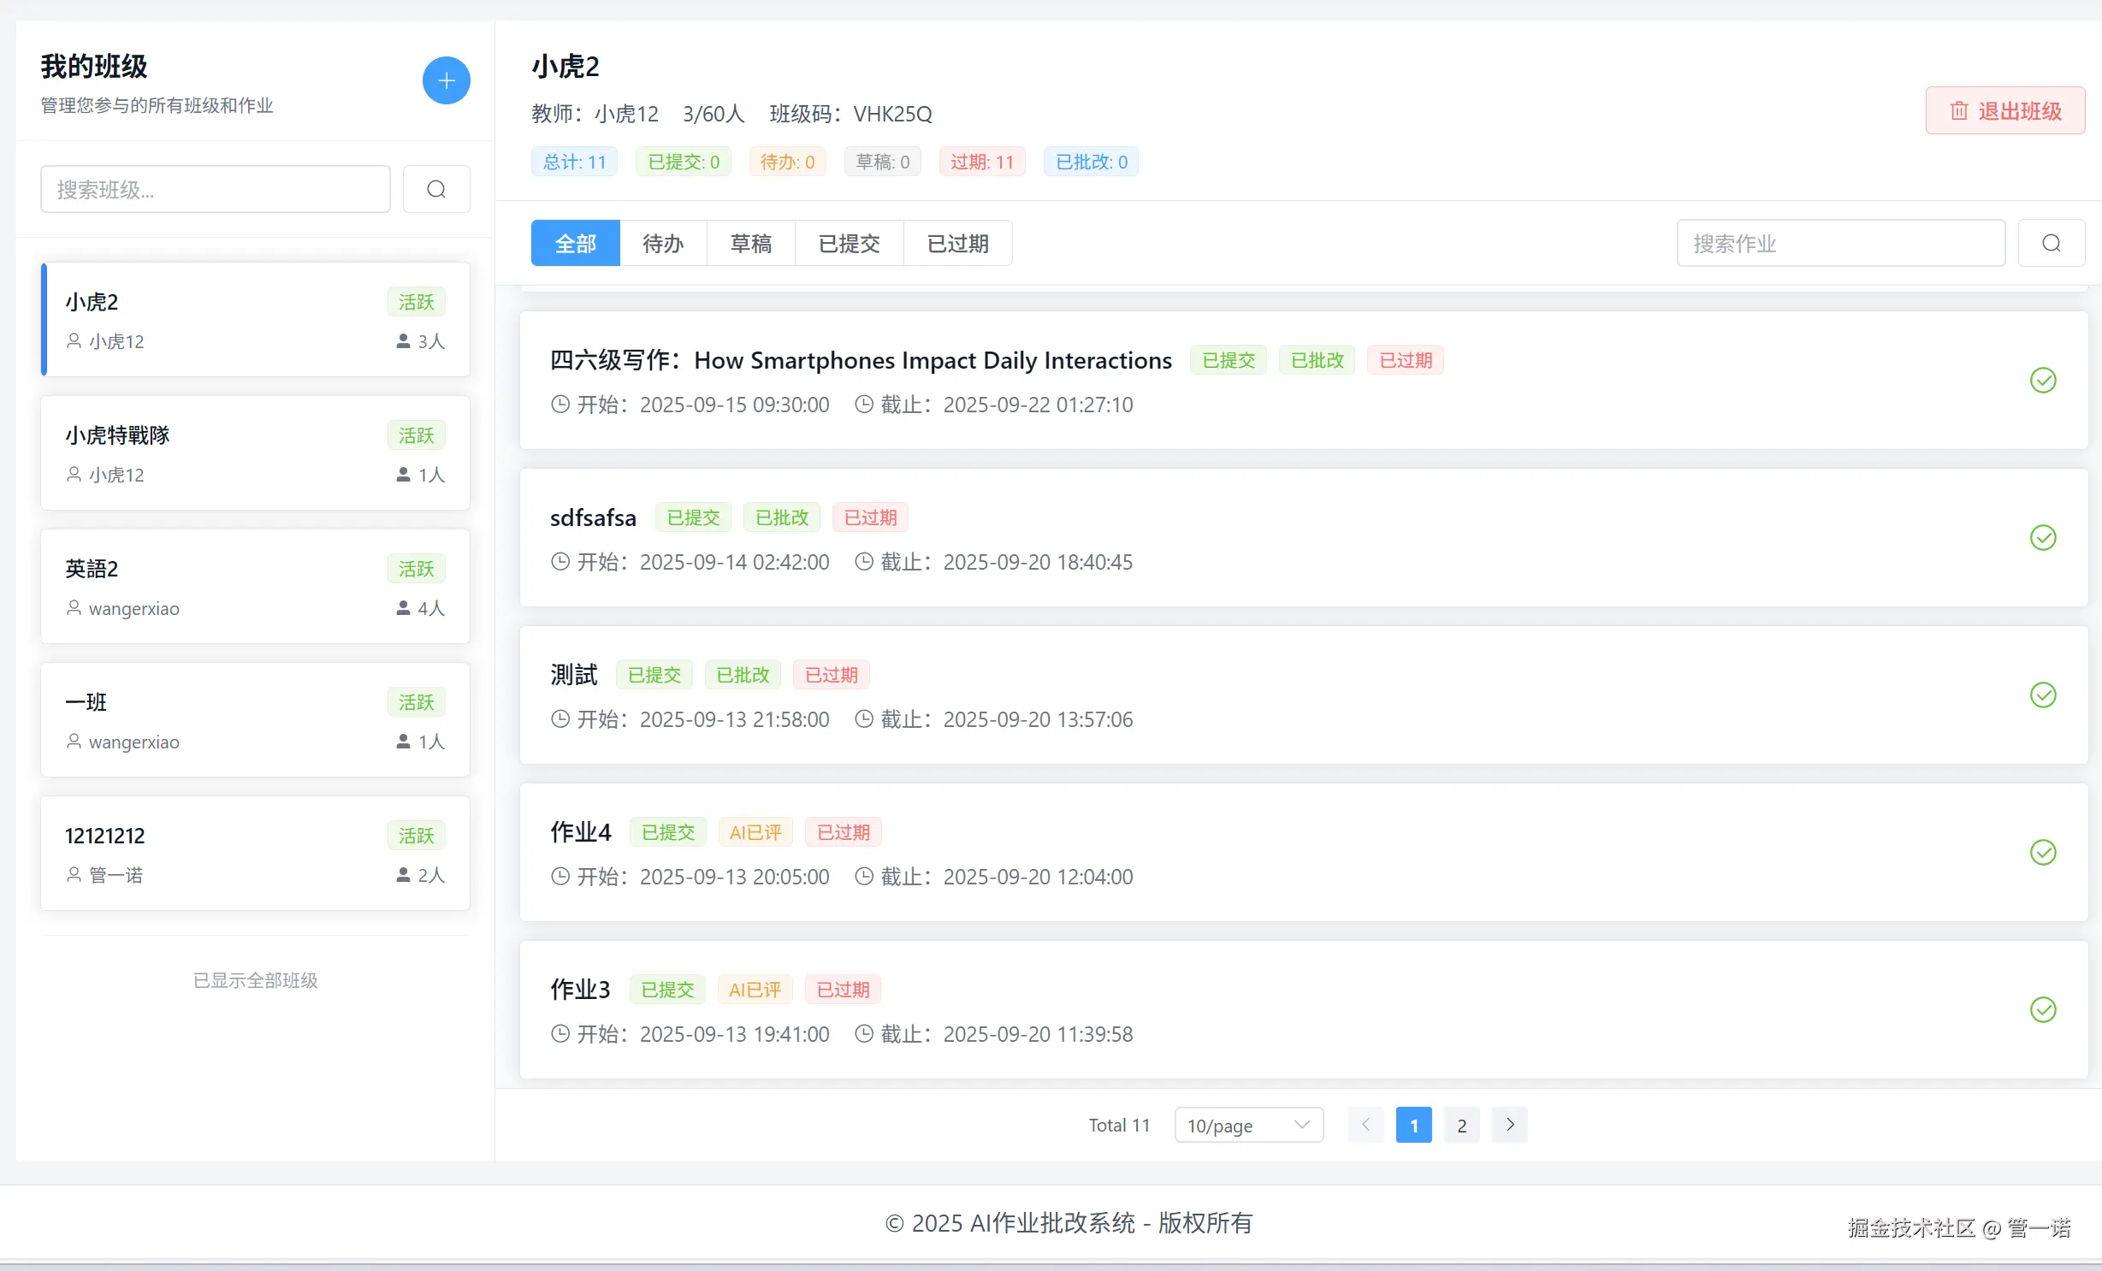Go to page 2 of assignments
2102x1271 pixels.
pyautogui.click(x=1461, y=1125)
